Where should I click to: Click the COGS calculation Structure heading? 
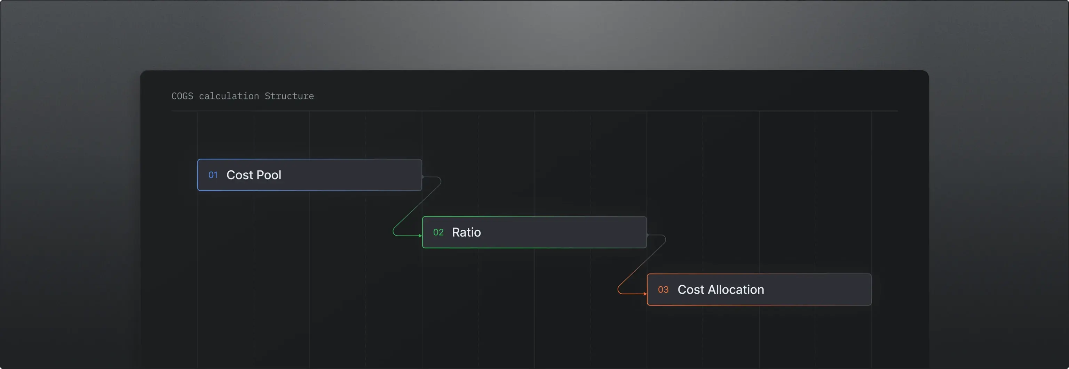click(243, 96)
